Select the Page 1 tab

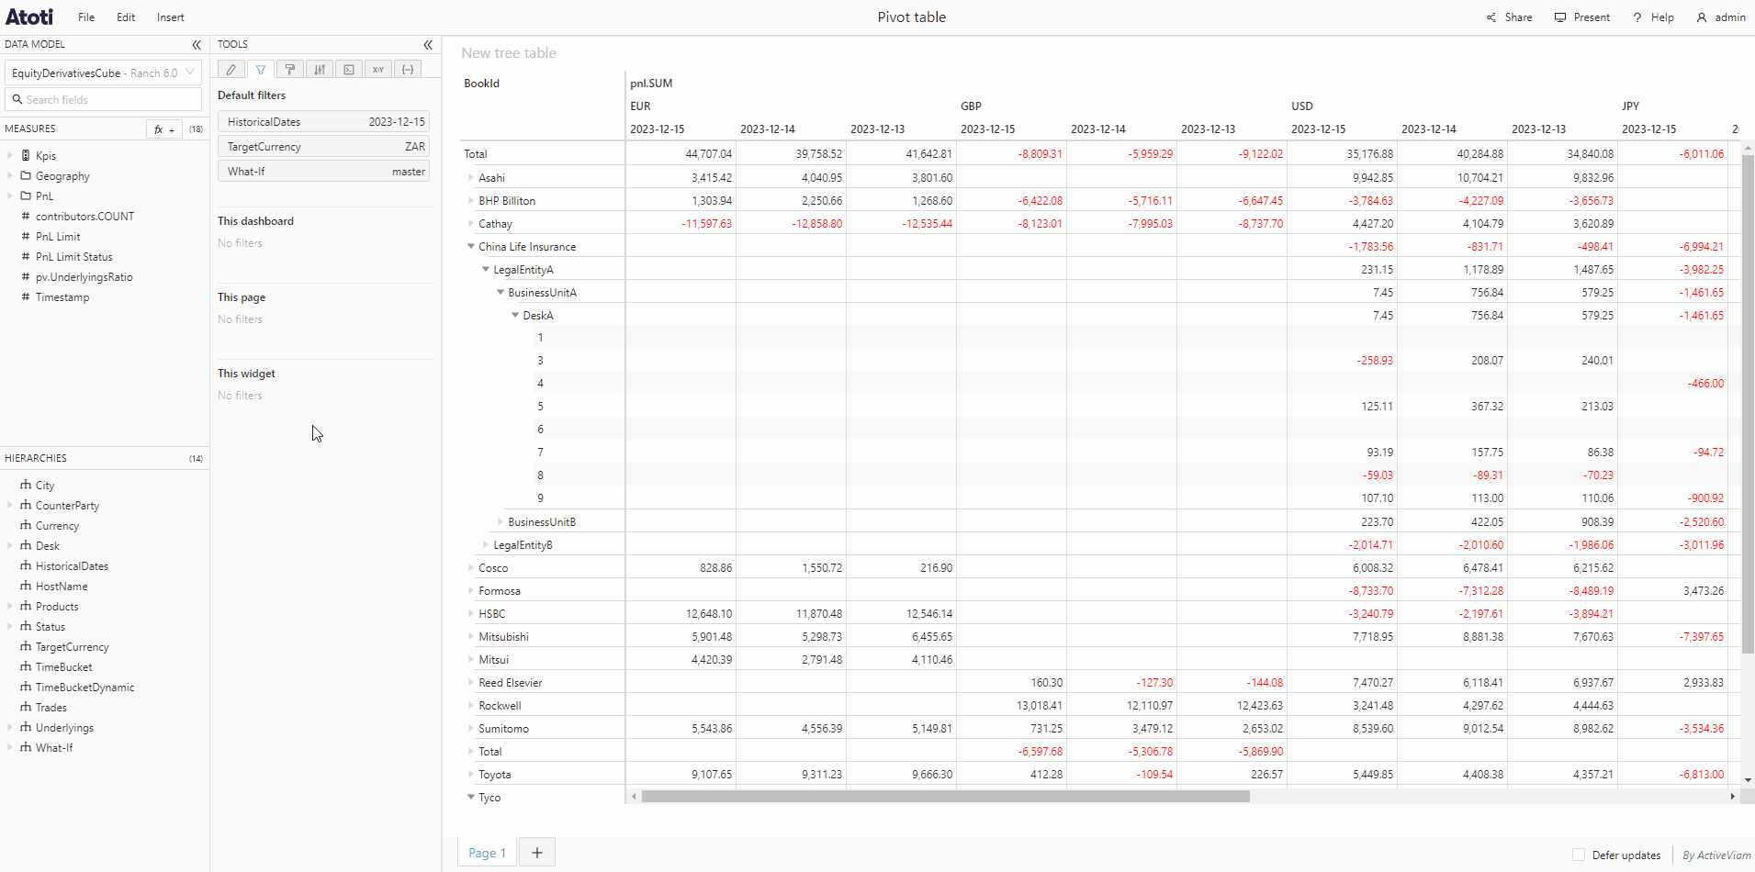pyautogui.click(x=487, y=853)
